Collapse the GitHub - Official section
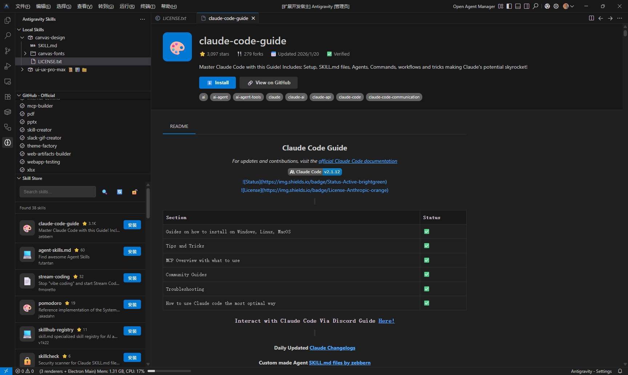This screenshot has height=375, width=628. click(x=19, y=96)
